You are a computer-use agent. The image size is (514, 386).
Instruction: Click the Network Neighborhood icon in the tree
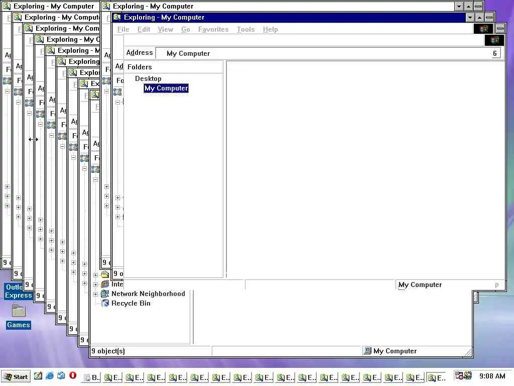(105, 294)
